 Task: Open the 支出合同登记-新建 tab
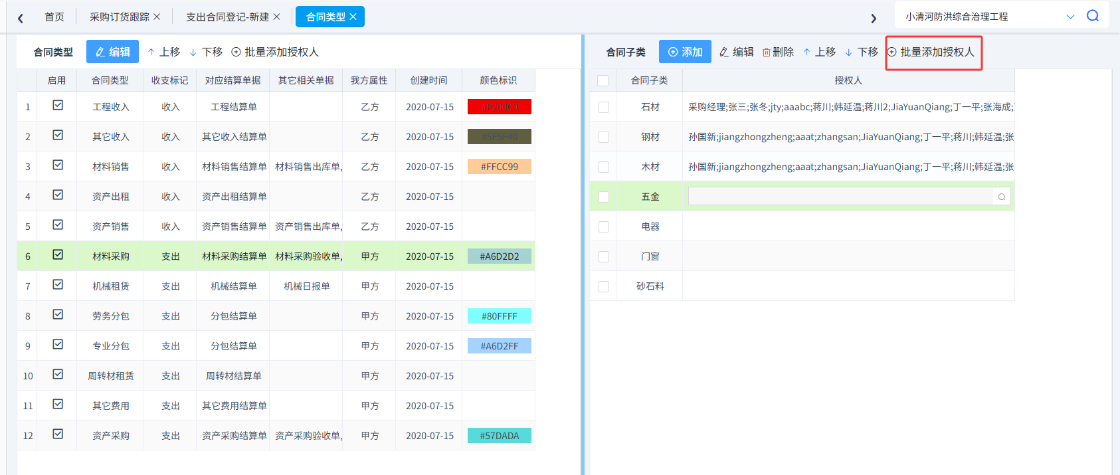point(227,17)
